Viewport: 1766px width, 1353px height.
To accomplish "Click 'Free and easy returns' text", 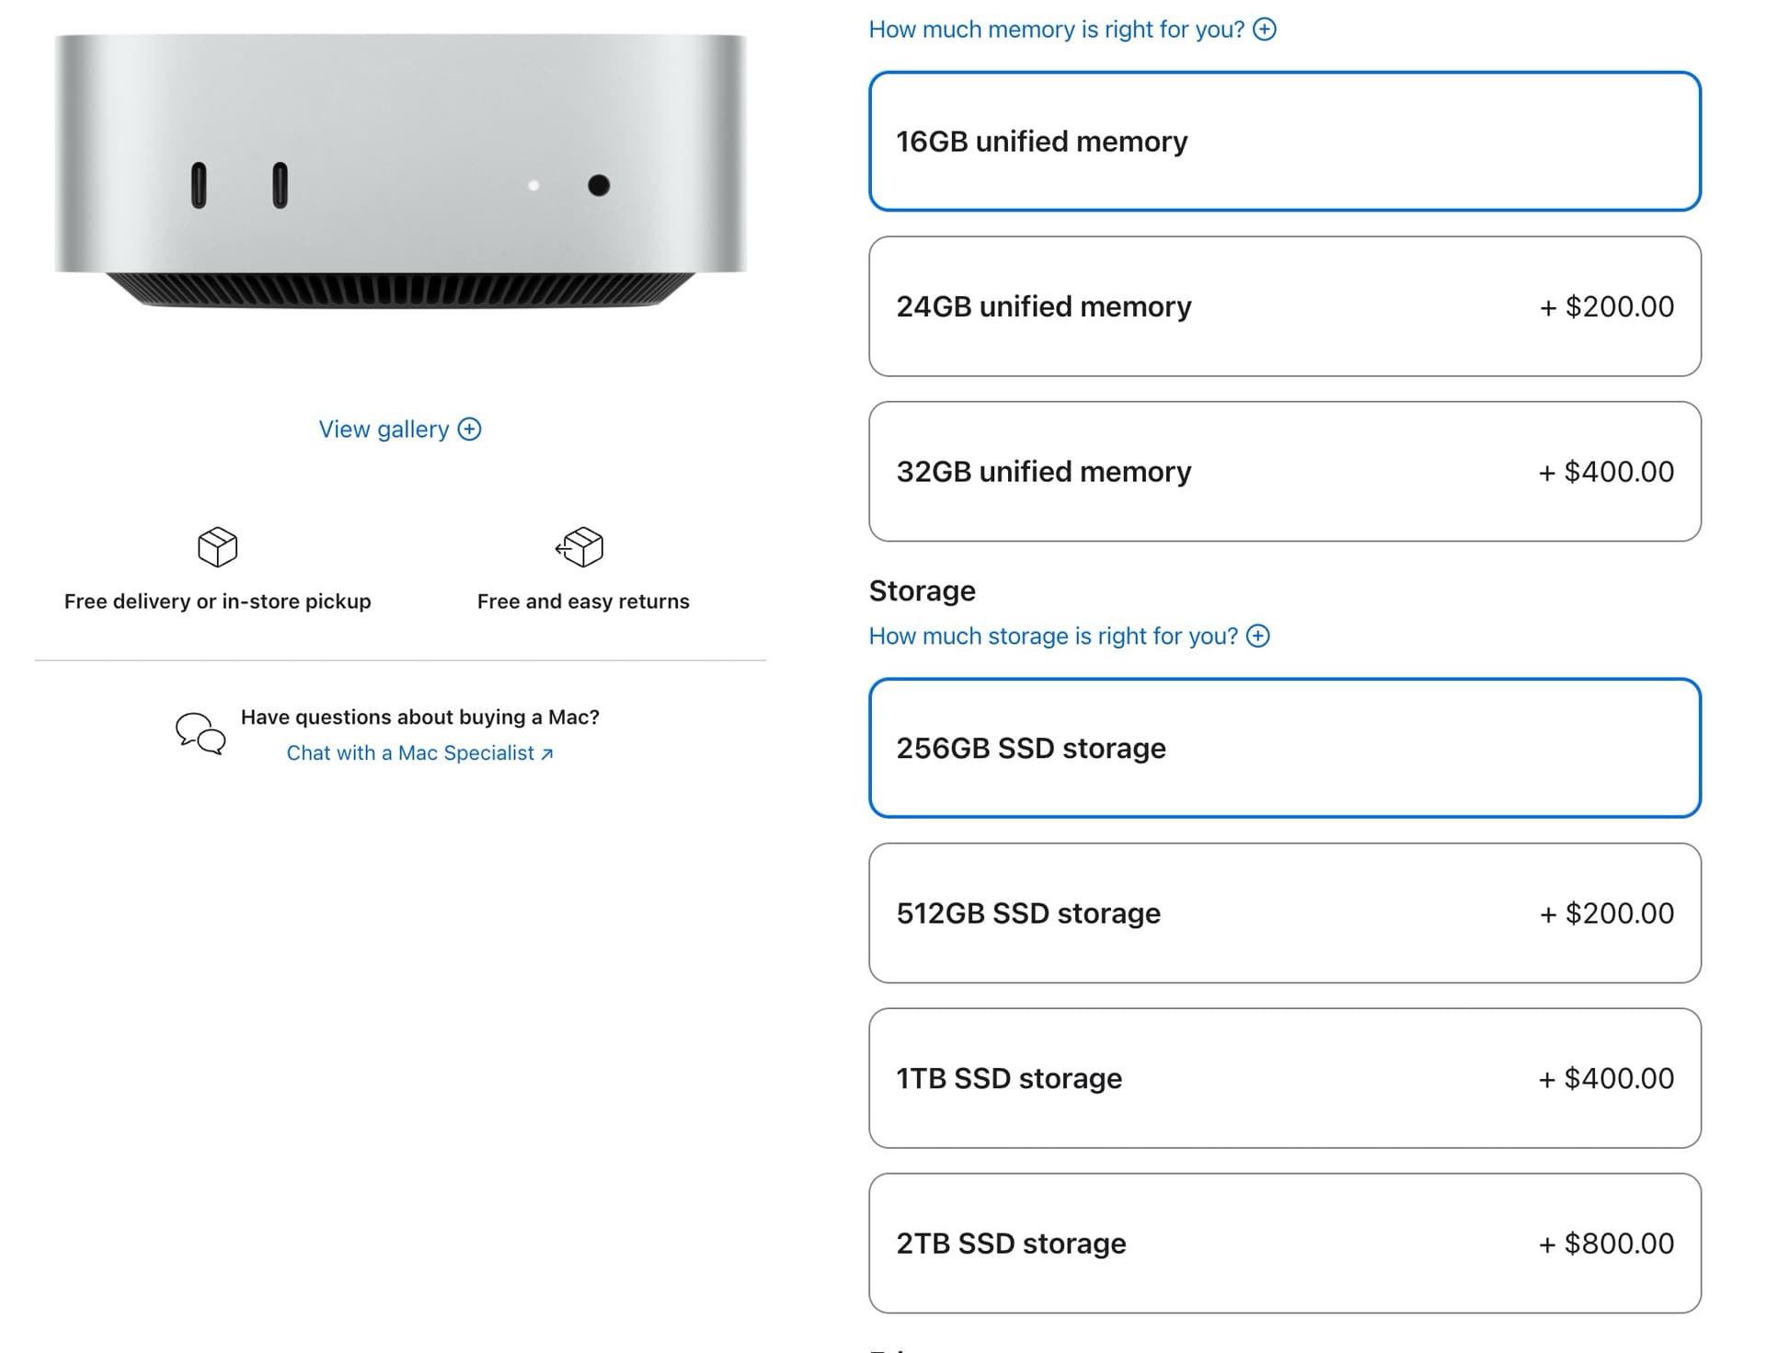I will pyautogui.click(x=583, y=602).
